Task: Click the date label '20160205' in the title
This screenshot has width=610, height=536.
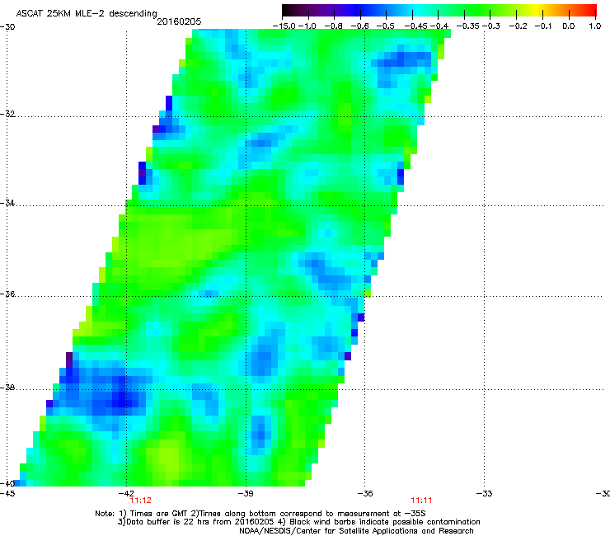Action: [x=179, y=21]
